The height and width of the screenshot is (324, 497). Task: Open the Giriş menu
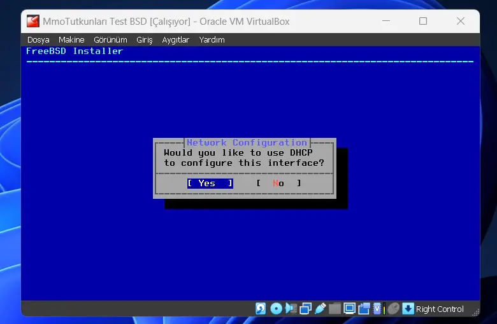pos(145,40)
